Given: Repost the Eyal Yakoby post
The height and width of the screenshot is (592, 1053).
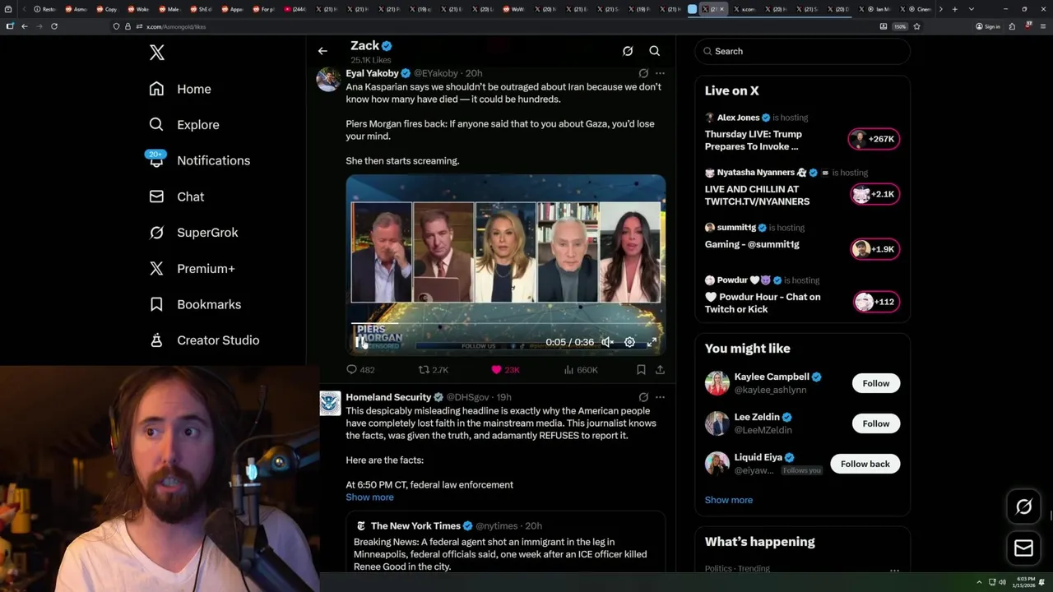Looking at the screenshot, I should [x=434, y=370].
